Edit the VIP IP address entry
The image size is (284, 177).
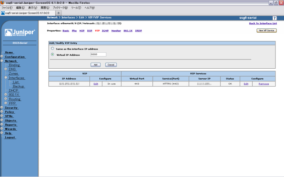click(x=96, y=84)
